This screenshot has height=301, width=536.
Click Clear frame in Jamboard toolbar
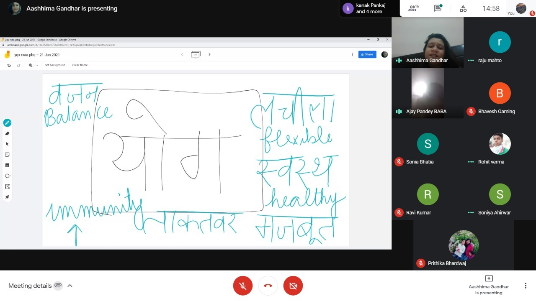point(80,65)
